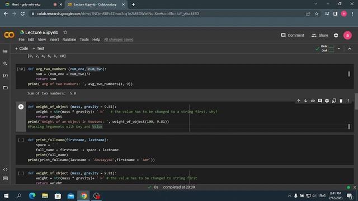Open the View menu
This screenshot has height=201, width=358.
tap(42, 40)
